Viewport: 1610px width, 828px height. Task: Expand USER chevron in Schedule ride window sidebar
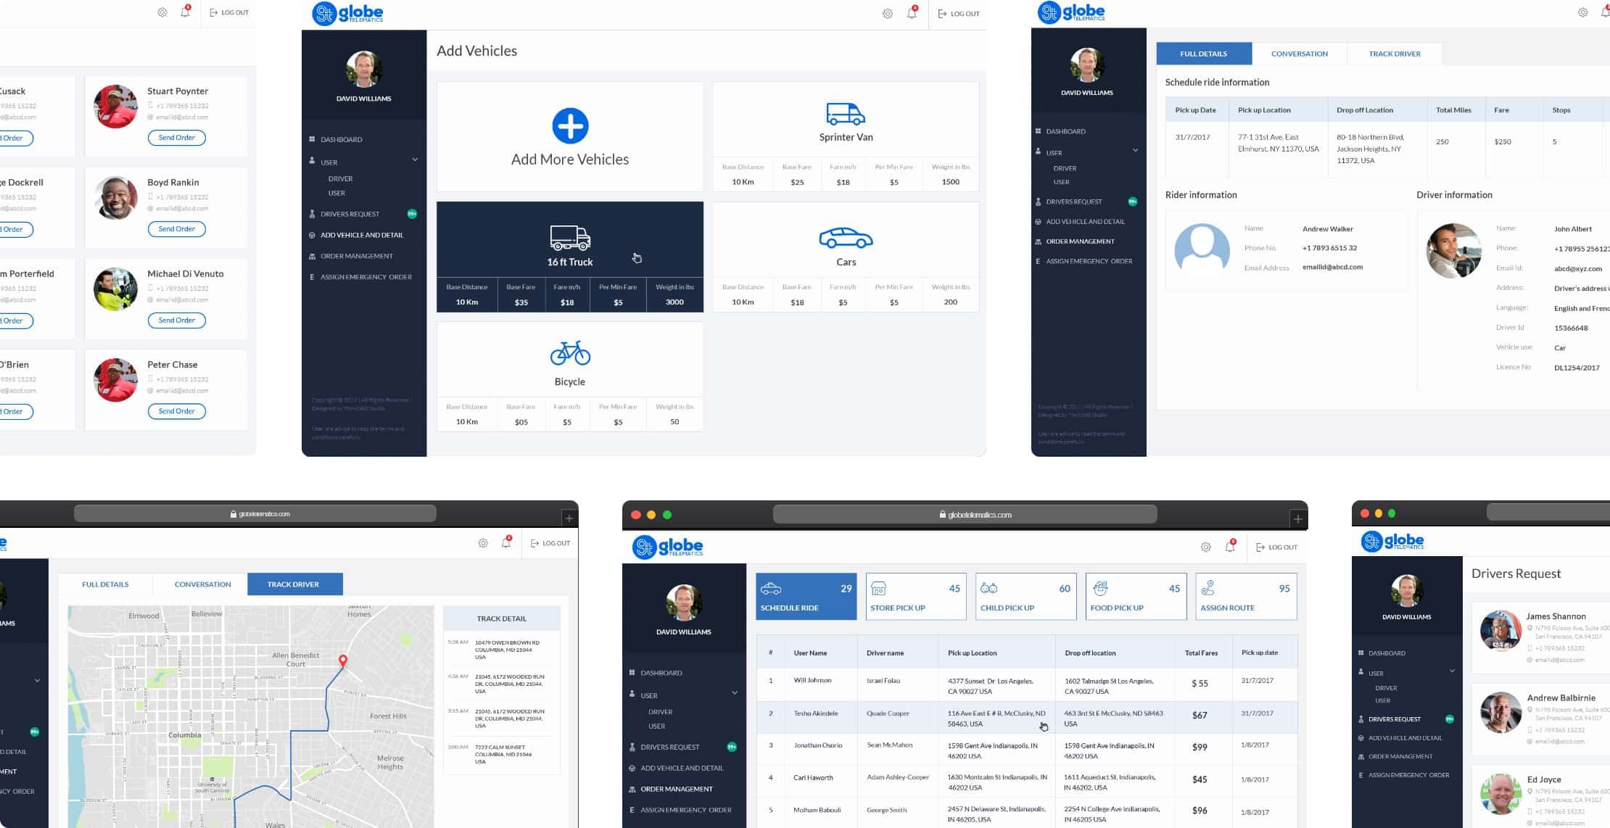tap(1135, 151)
